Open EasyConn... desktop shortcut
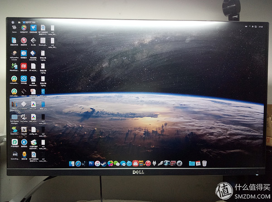Image resolution: width=272 pixels, height=202 pixels. click(x=14, y=131)
